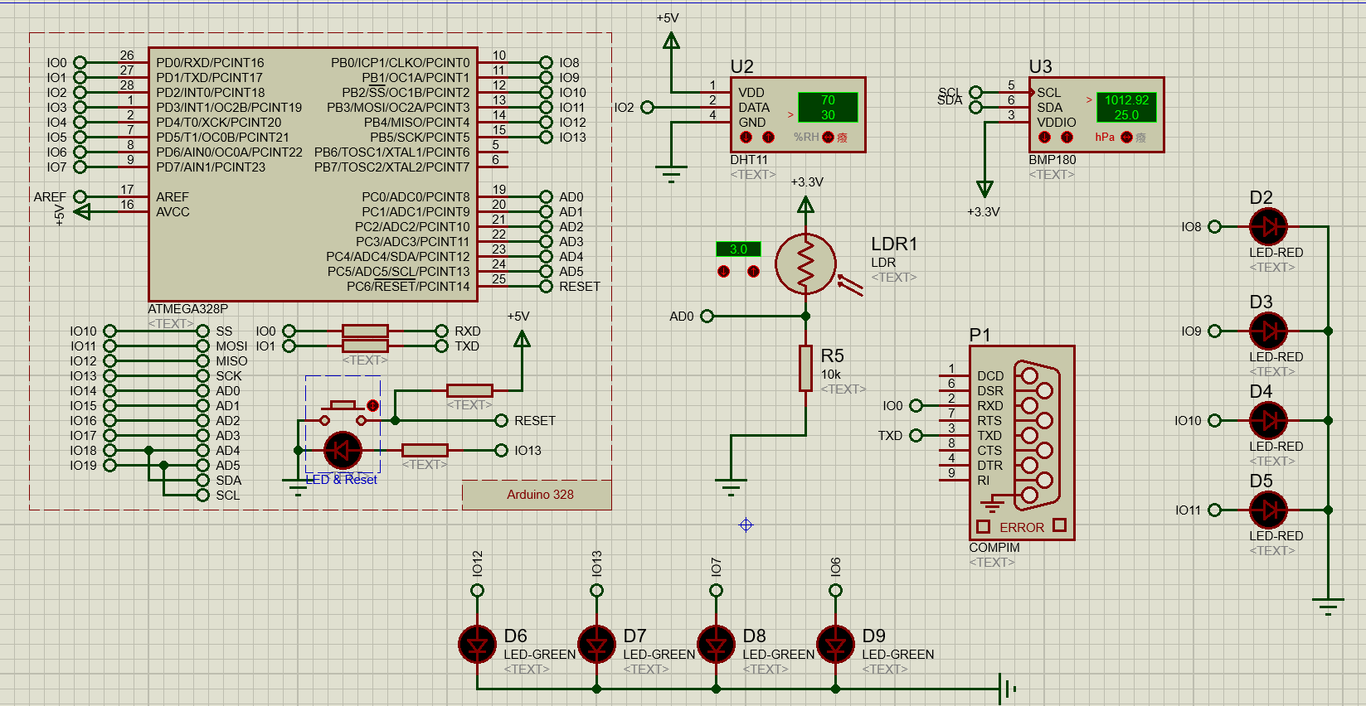Click the DHT11 increase value arrow
The image size is (1366, 706).
coord(768,138)
